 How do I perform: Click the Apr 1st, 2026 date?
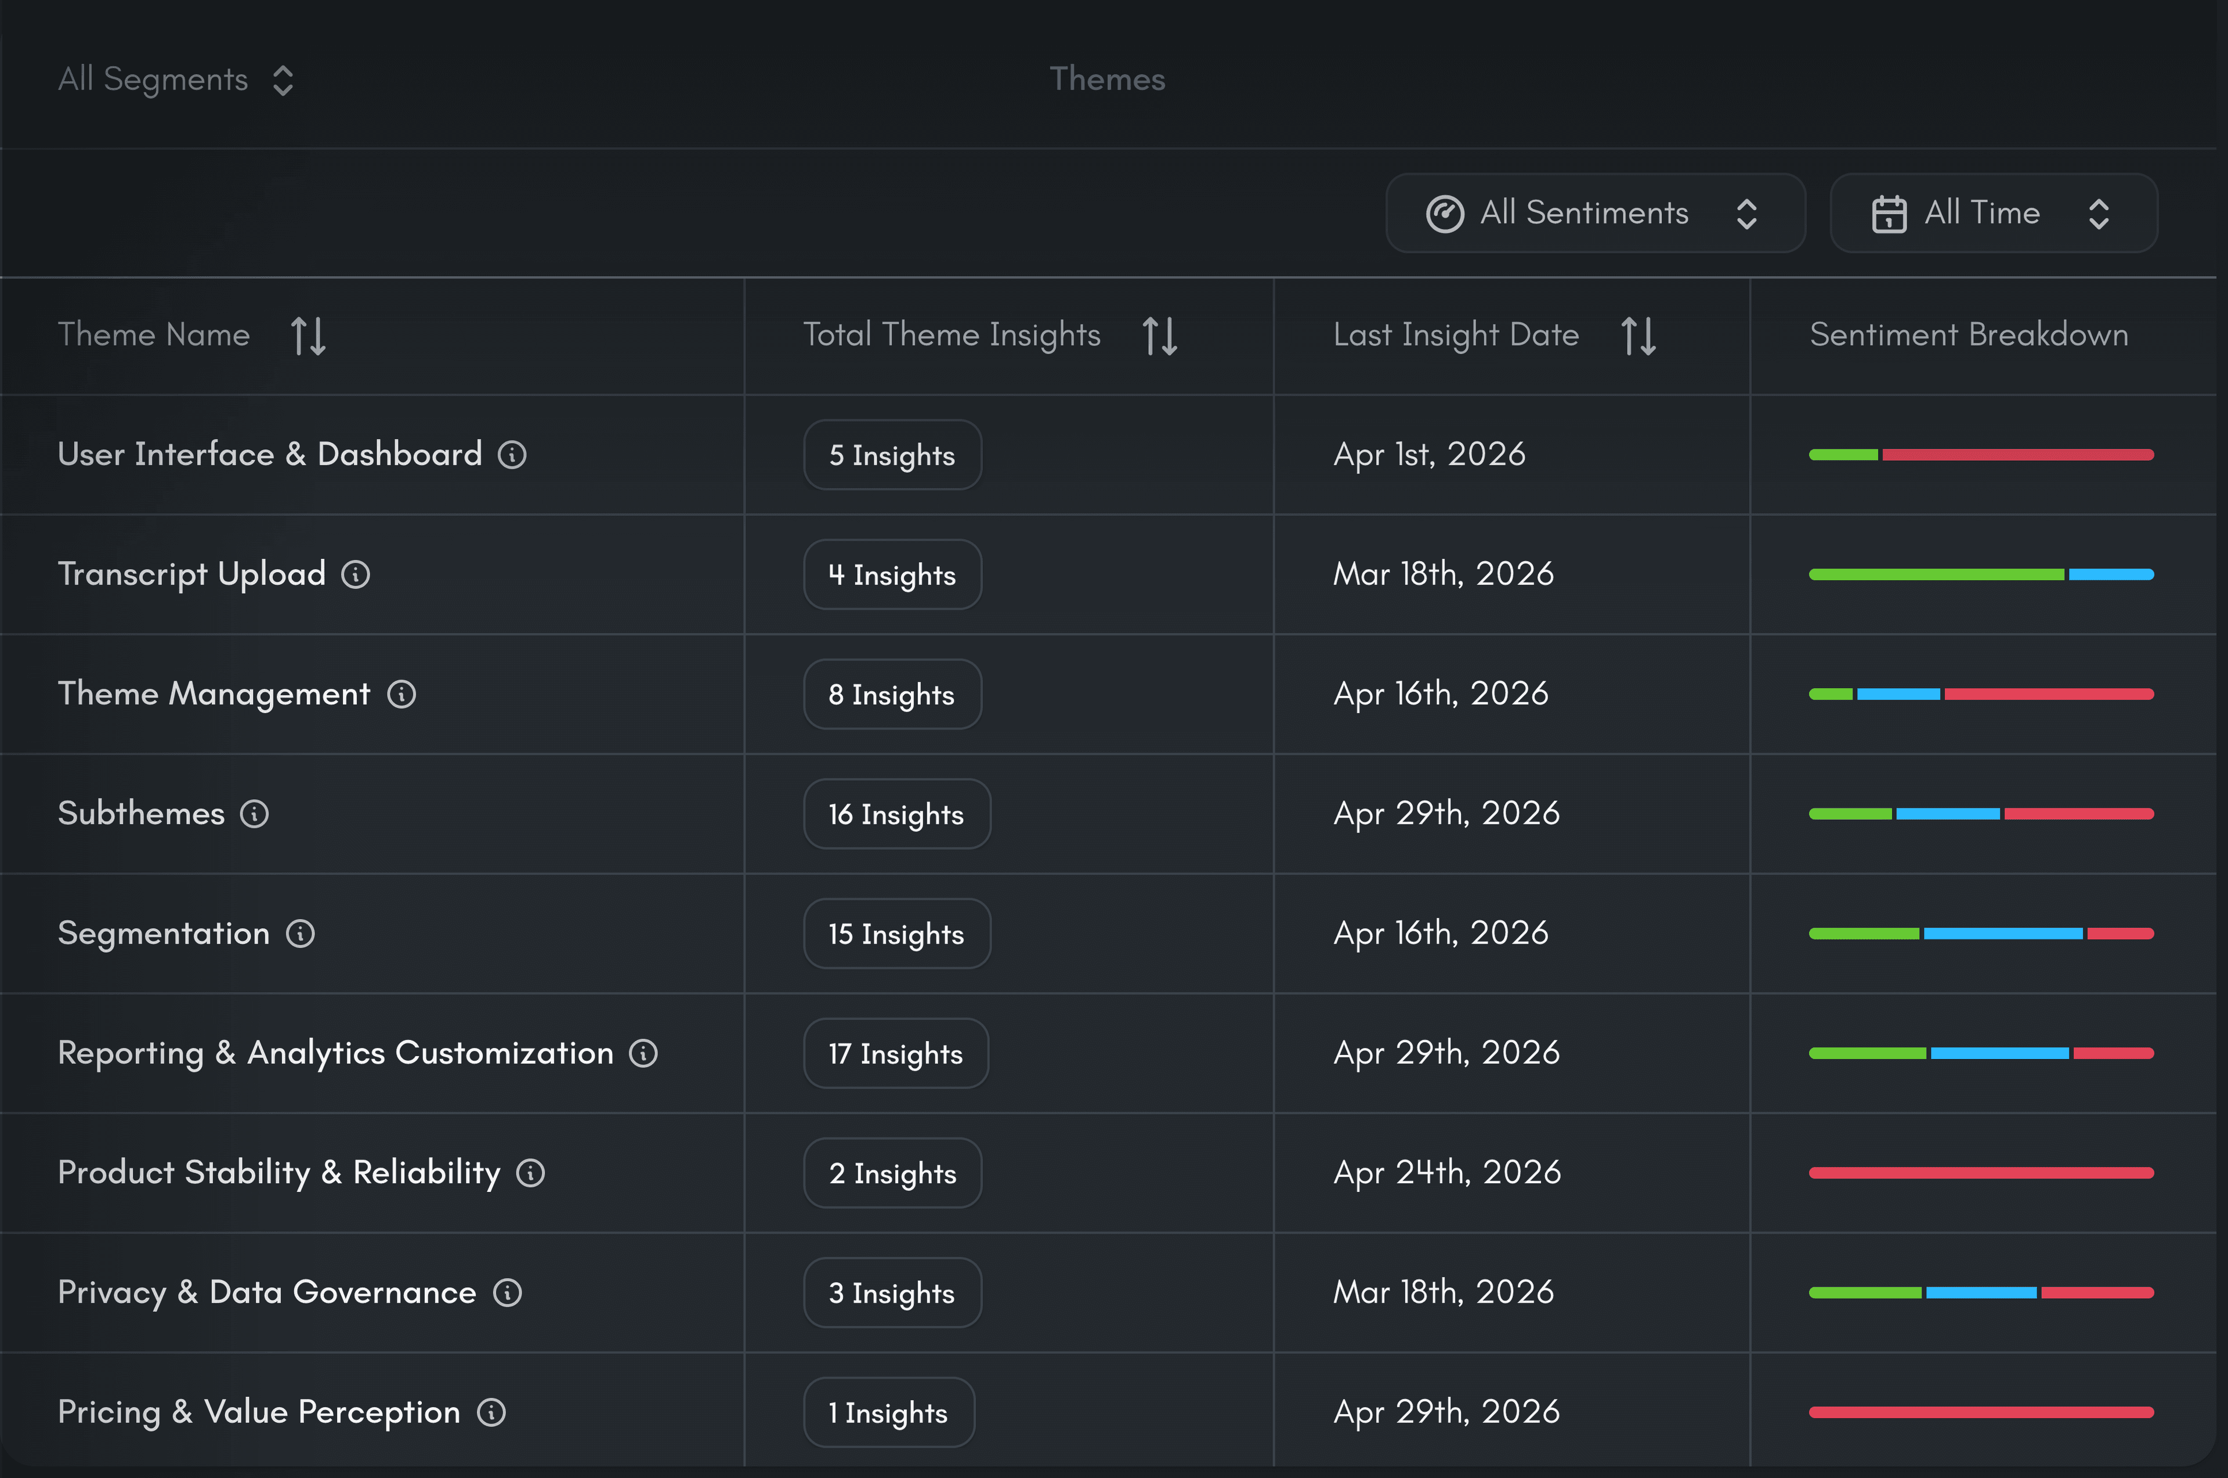[x=1429, y=454]
